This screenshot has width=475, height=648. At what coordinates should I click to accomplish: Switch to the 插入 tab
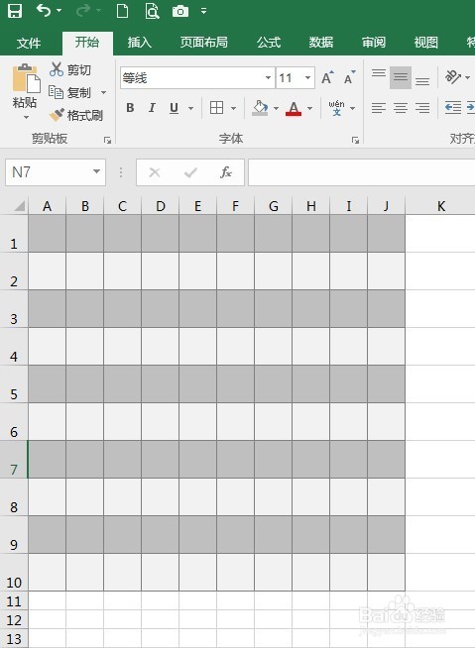[x=140, y=43]
